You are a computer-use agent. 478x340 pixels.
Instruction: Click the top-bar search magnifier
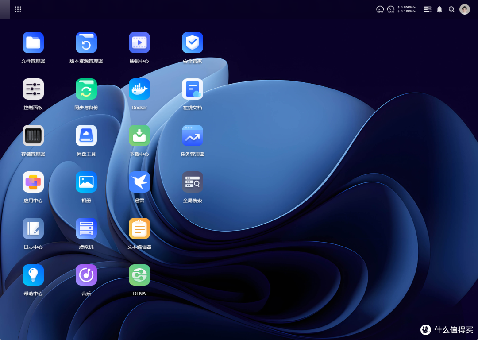point(451,9)
